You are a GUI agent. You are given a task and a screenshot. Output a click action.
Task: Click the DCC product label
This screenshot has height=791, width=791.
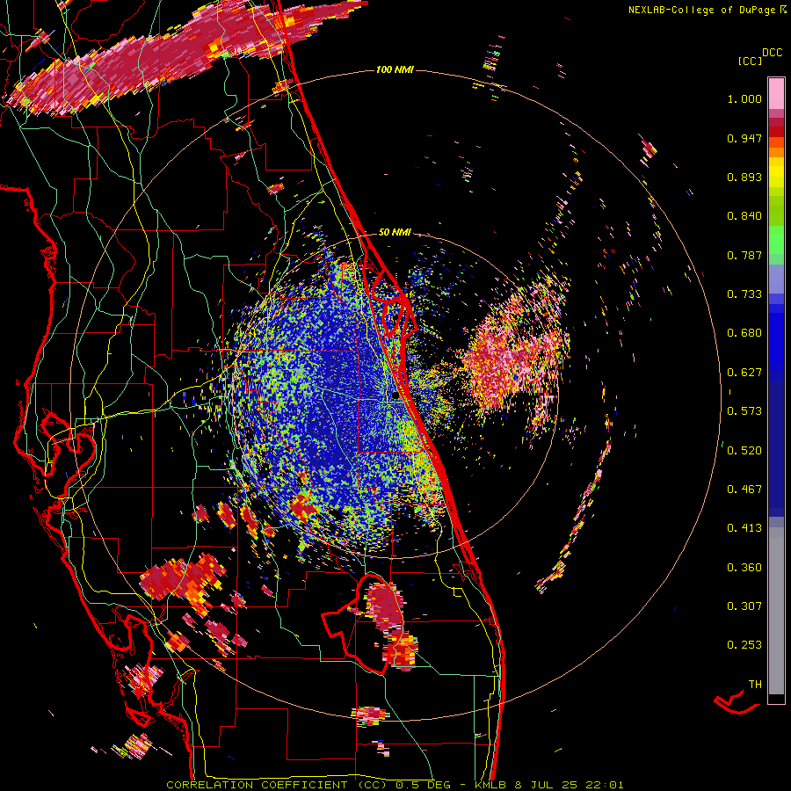click(x=772, y=53)
